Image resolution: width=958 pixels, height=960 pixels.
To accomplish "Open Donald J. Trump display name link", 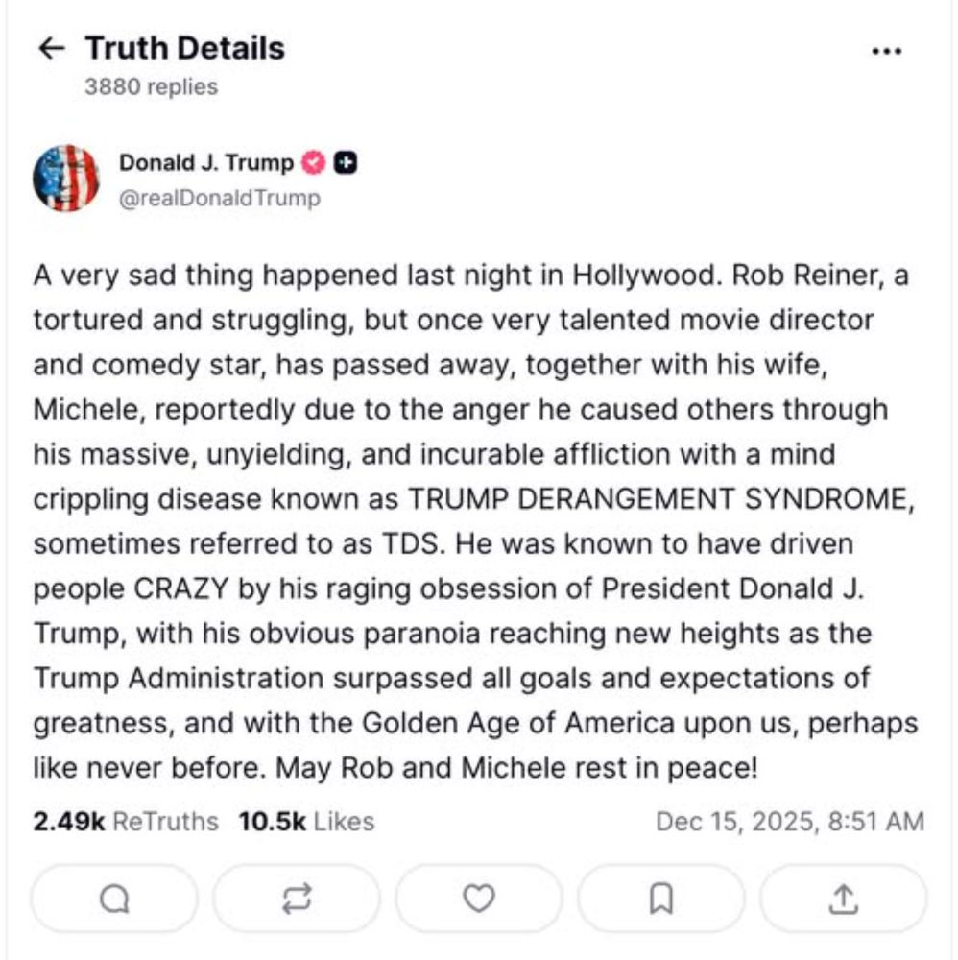I will coord(205,163).
